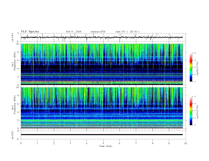Select the "start UT = 20:10:1" header text
This screenshot has height=161, width=209.
tap(127, 32)
